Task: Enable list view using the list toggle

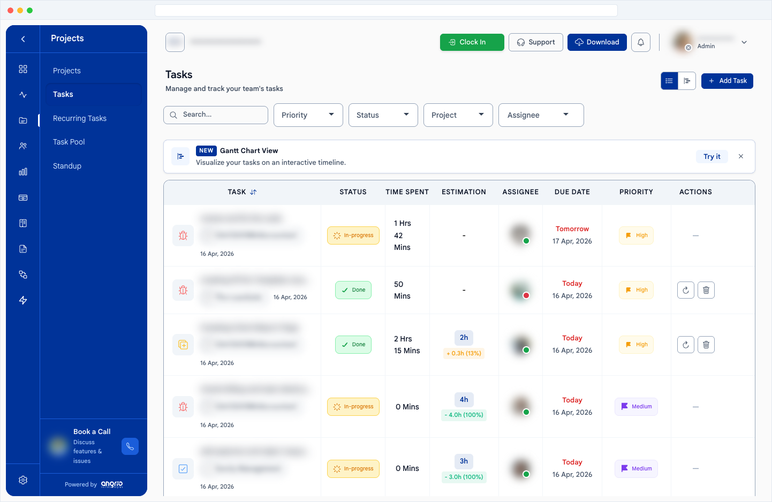Action: coord(669,80)
